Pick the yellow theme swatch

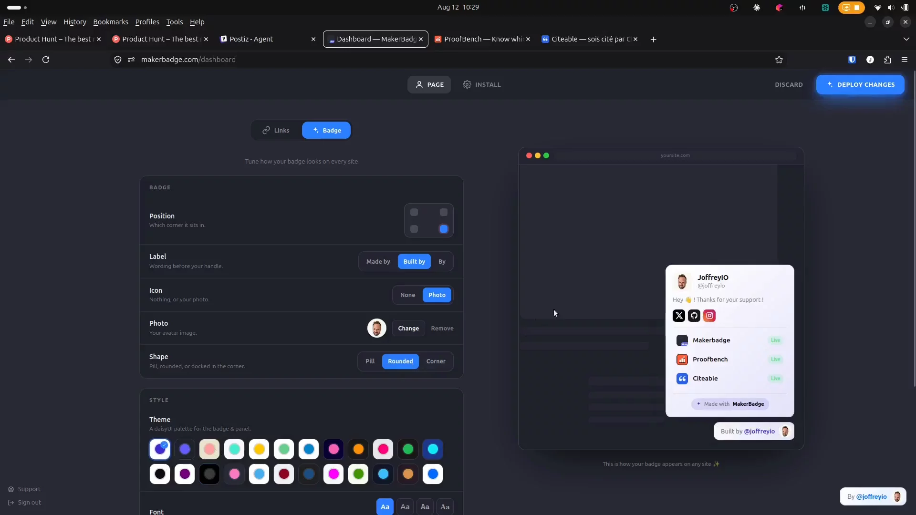coord(259,449)
